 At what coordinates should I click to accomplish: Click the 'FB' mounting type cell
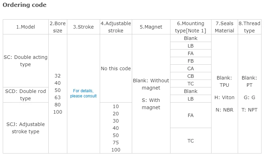(x=190, y=61)
